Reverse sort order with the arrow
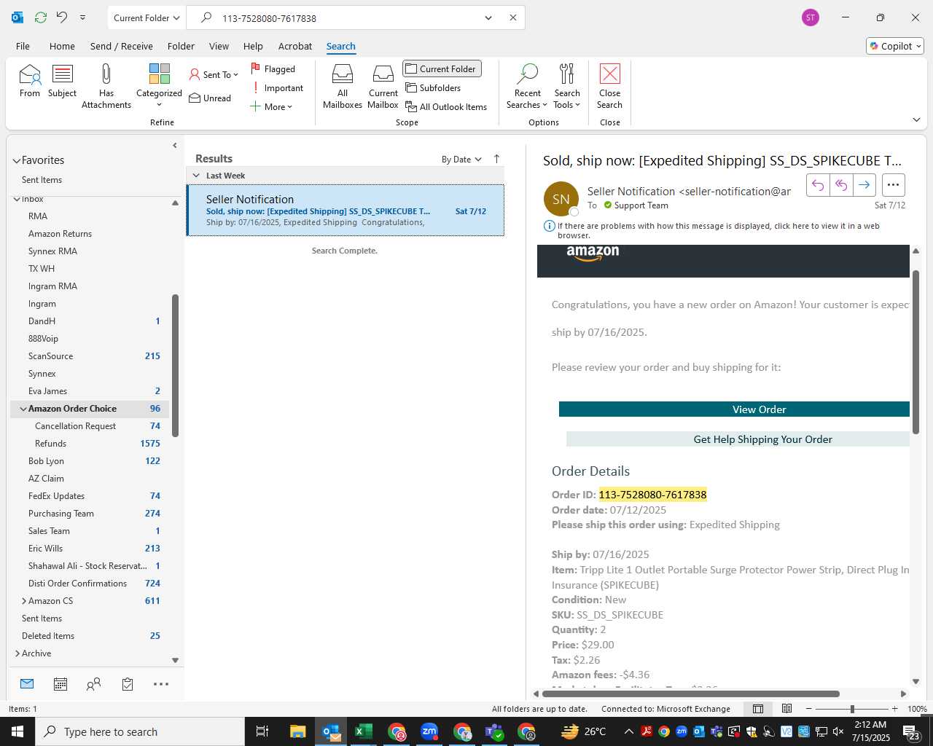The image size is (933, 746). [x=497, y=159]
